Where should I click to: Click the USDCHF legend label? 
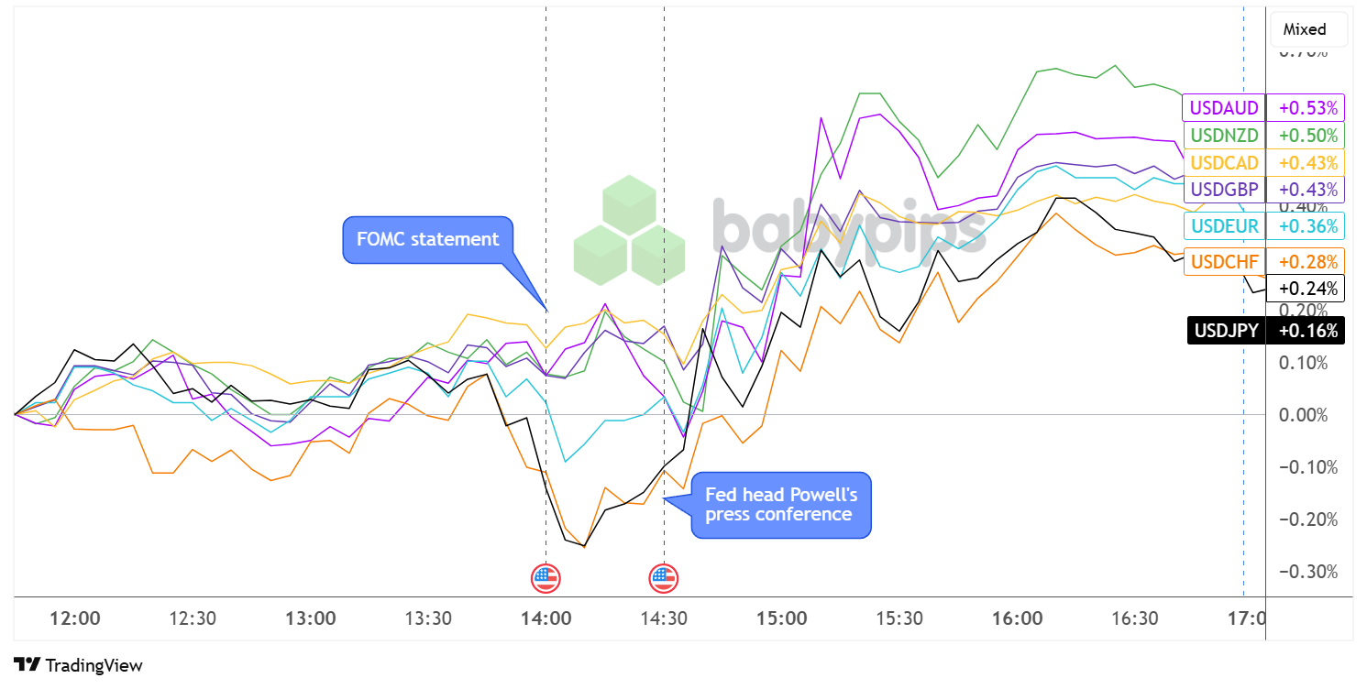(1223, 262)
